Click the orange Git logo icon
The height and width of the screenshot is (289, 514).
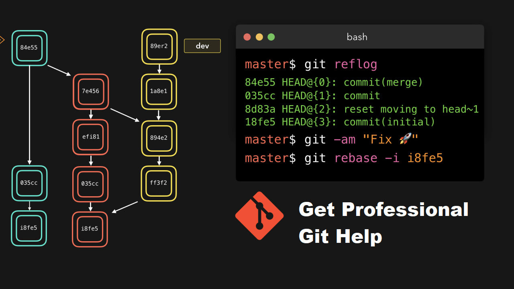click(x=259, y=216)
